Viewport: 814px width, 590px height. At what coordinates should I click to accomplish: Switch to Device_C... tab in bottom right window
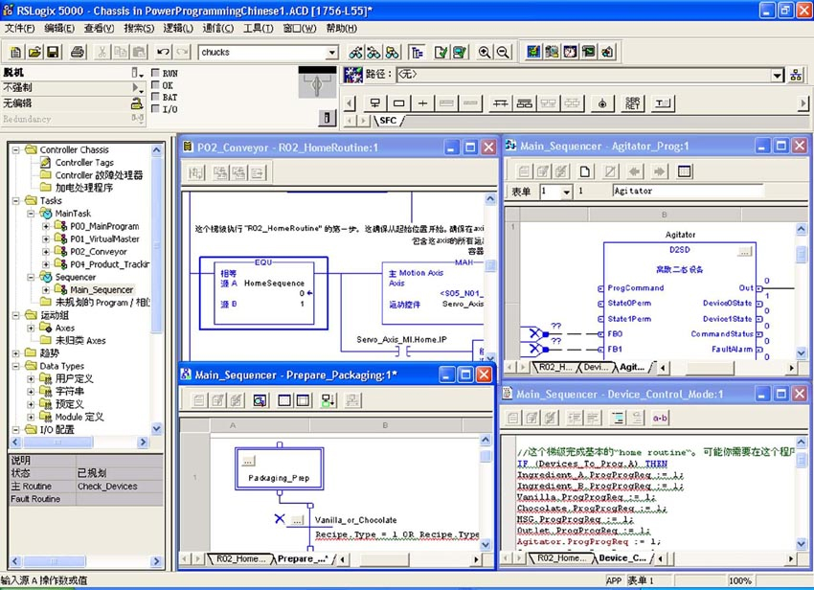(622, 557)
